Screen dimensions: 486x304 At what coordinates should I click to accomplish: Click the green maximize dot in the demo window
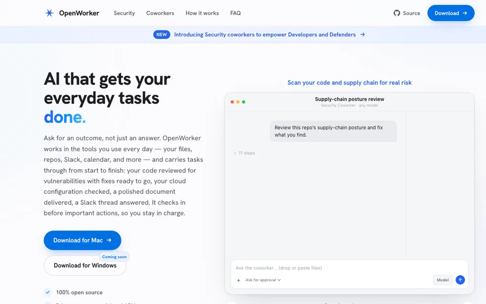point(244,102)
